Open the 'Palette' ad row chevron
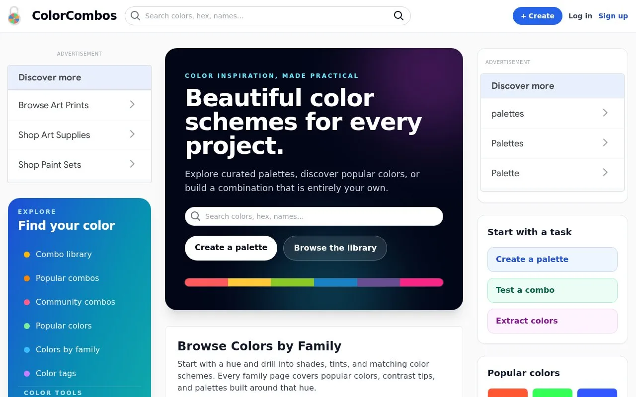This screenshot has width=636, height=397. [605, 172]
